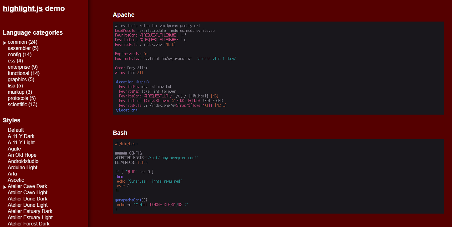Select the lisp (5) category

[15, 86]
